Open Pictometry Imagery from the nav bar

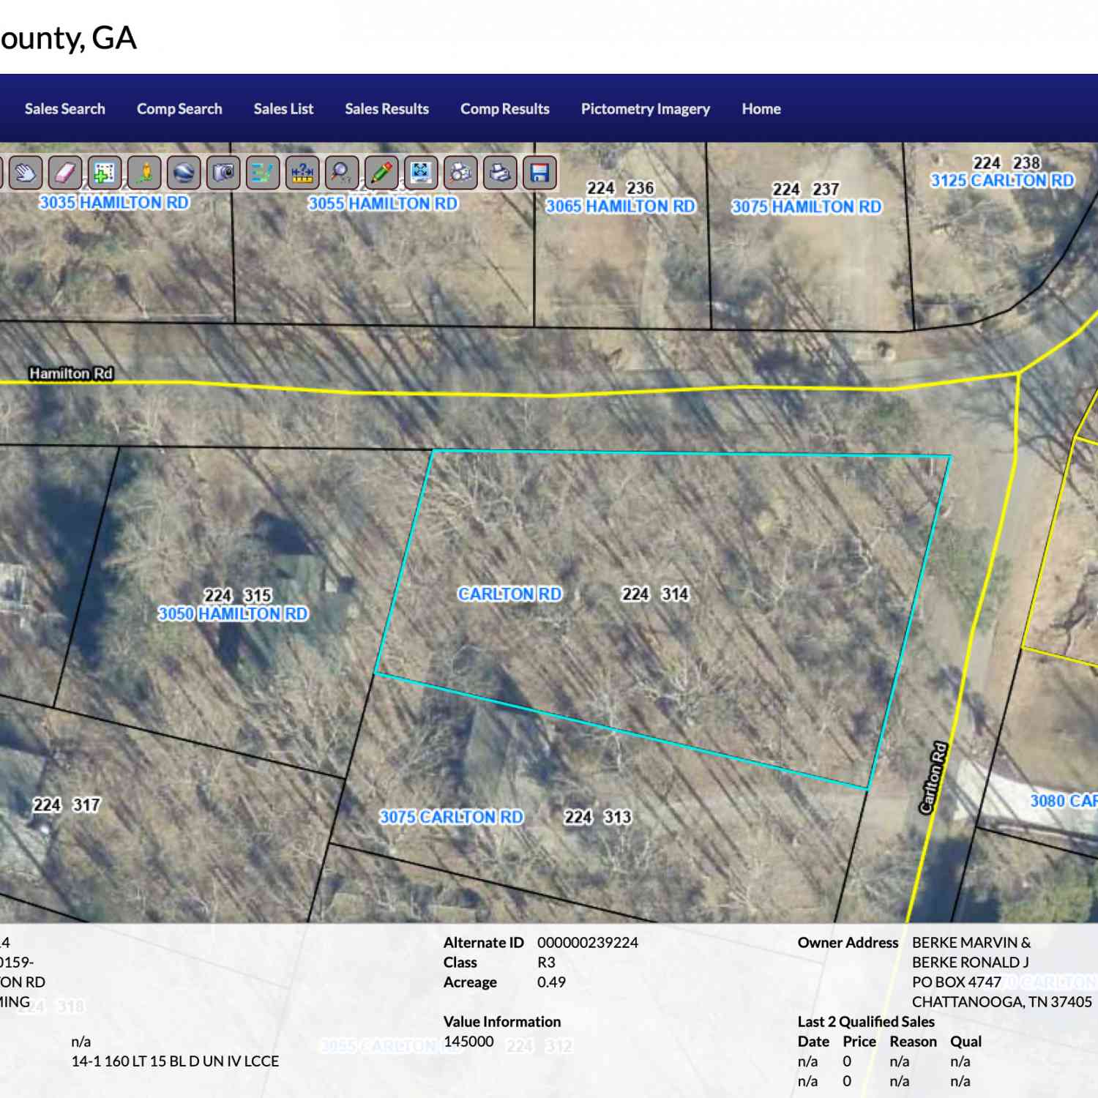pyautogui.click(x=645, y=108)
